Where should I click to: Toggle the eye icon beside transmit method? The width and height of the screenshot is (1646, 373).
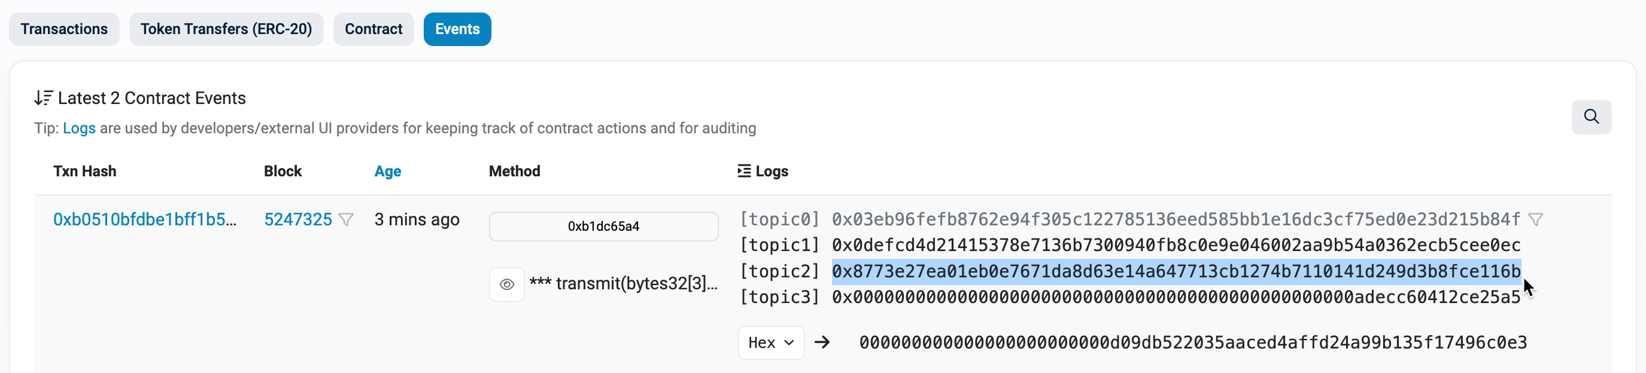coord(507,285)
